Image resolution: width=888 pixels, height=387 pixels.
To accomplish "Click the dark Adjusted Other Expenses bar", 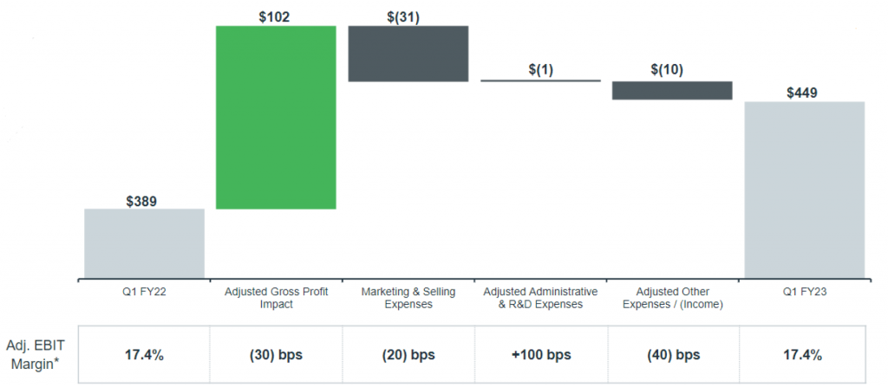I will [672, 90].
